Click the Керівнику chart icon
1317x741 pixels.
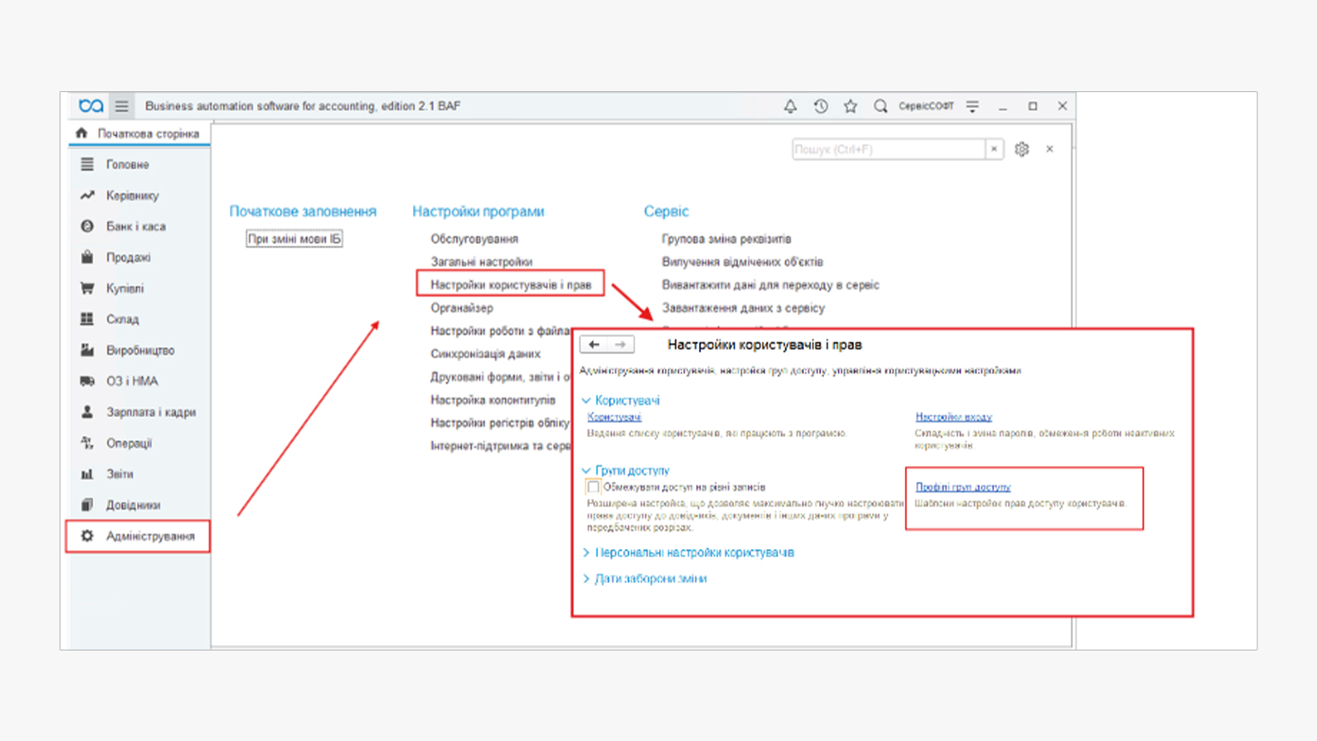87,196
